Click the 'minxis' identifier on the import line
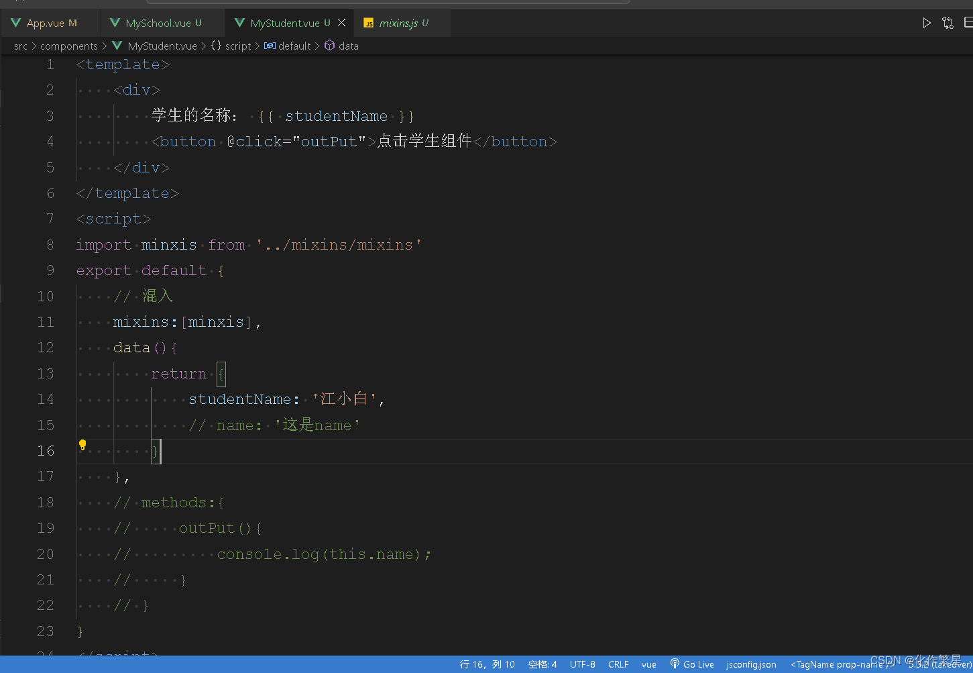973x673 pixels. tap(169, 245)
